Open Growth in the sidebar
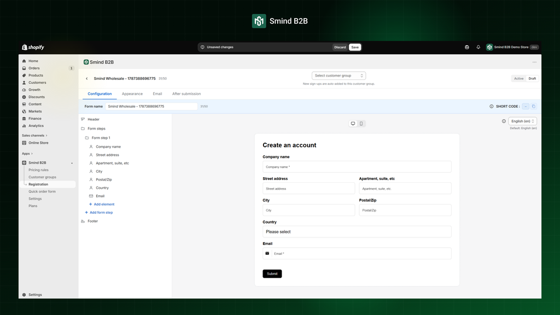Image resolution: width=560 pixels, height=315 pixels. (x=34, y=90)
